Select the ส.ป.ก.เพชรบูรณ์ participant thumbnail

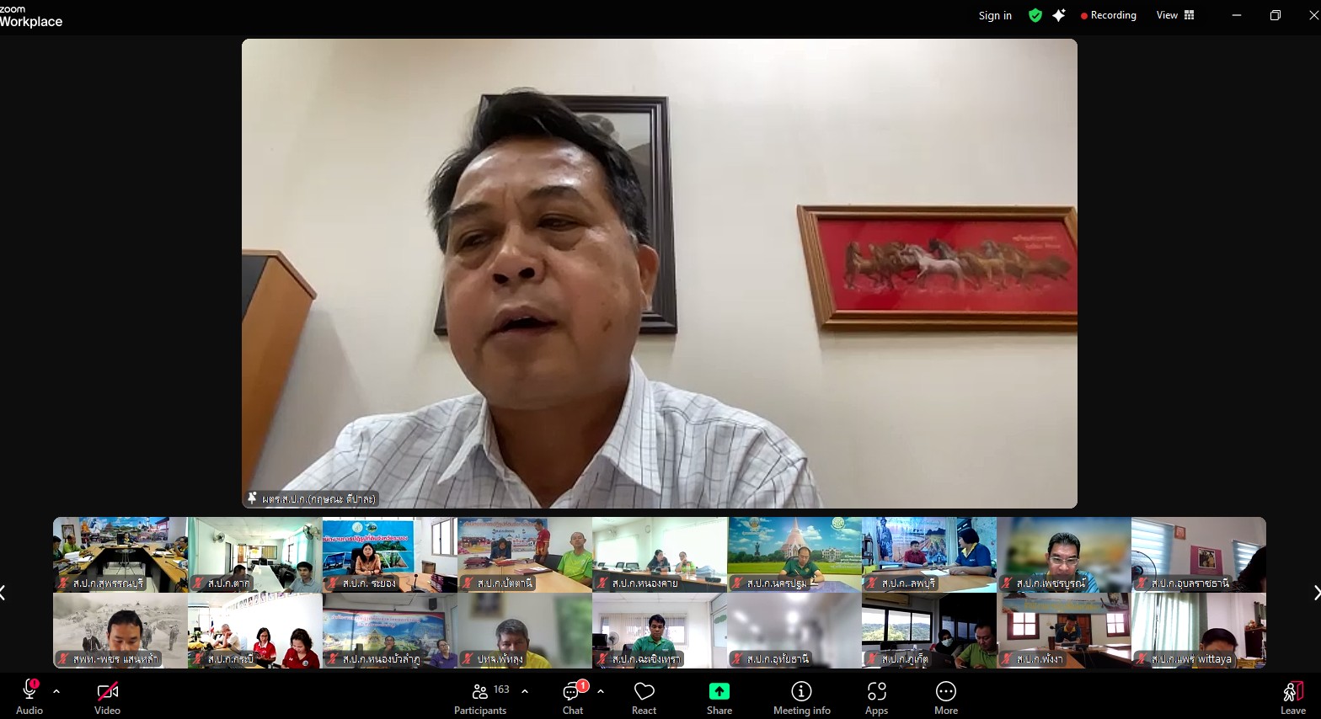click(x=1064, y=555)
